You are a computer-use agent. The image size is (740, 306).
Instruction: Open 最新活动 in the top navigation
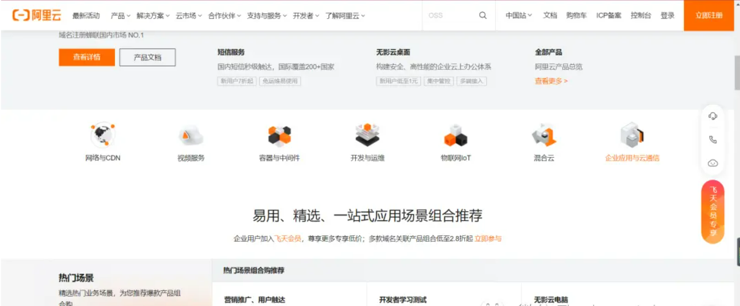pyautogui.click(x=86, y=16)
